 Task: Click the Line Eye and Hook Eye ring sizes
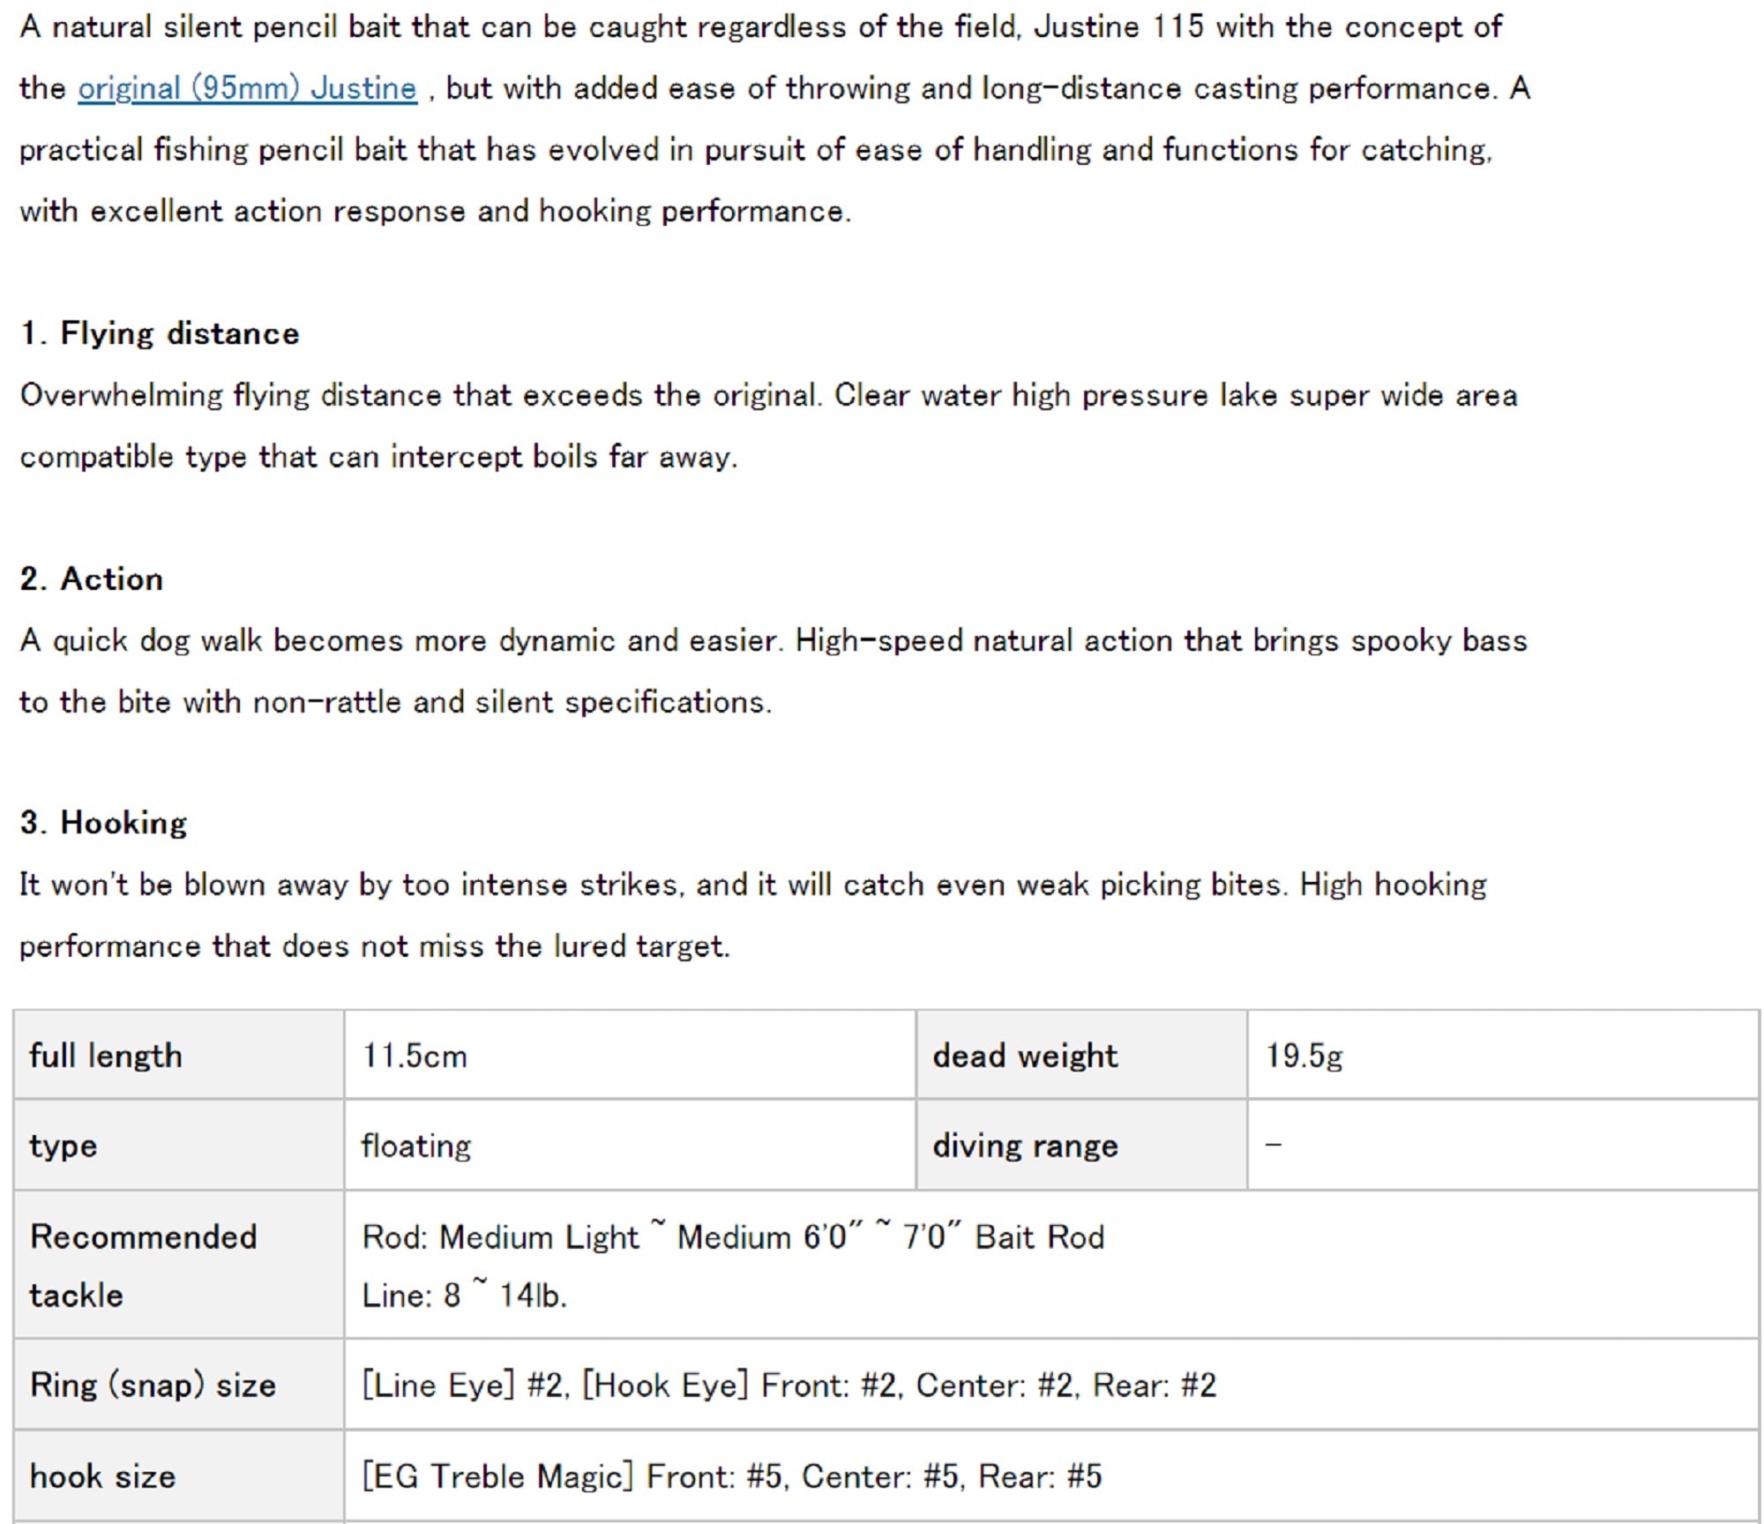click(789, 1385)
